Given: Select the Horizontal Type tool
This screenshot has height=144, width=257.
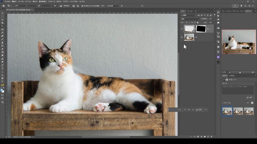Looking at the screenshot, I should [x=2, y=68].
